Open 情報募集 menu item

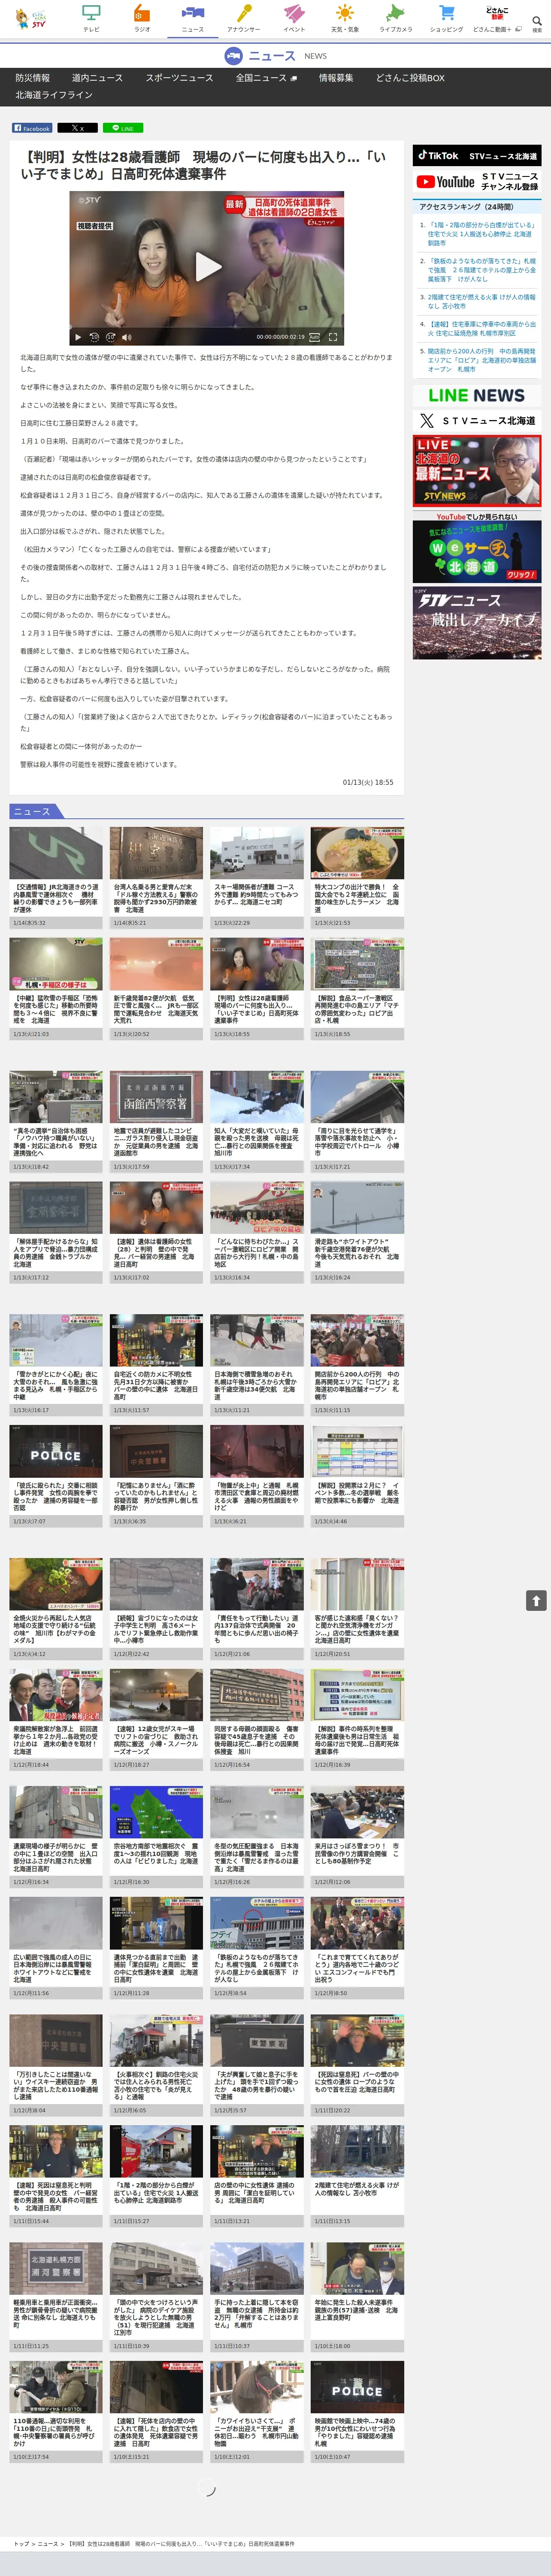tap(336, 78)
